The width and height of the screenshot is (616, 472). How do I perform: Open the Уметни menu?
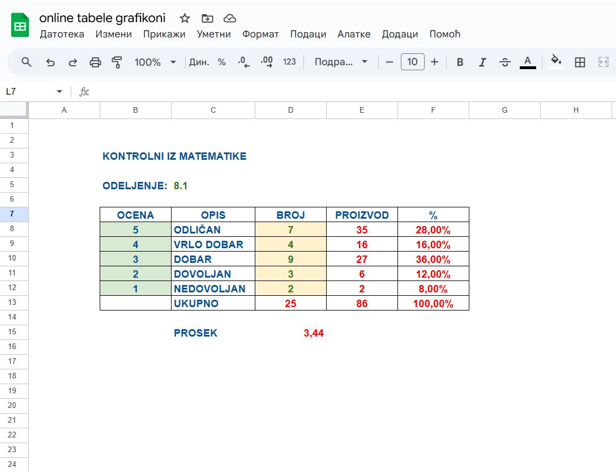click(x=213, y=34)
